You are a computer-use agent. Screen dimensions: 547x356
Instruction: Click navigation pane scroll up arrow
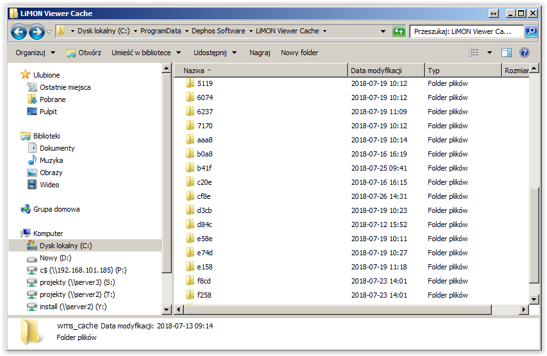(x=166, y=69)
